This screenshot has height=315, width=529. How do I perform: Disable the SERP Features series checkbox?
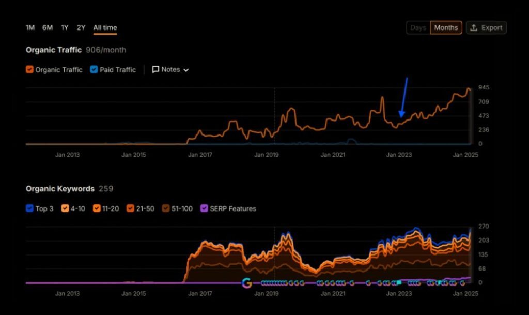tap(205, 209)
